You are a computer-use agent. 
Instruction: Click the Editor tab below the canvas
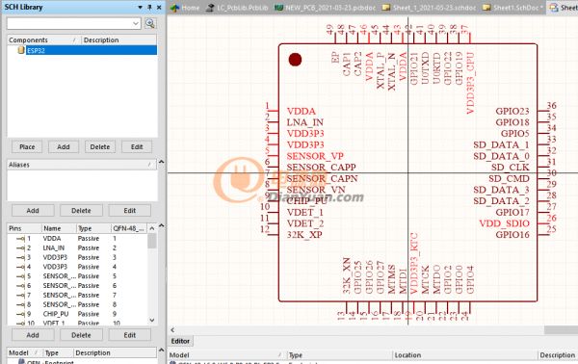click(x=180, y=341)
